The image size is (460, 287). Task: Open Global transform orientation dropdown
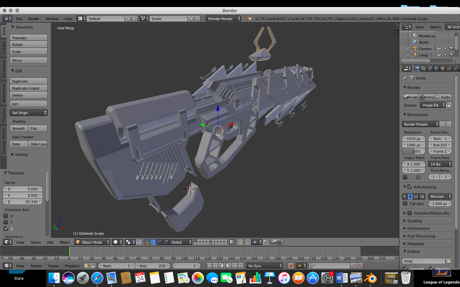click(181, 242)
